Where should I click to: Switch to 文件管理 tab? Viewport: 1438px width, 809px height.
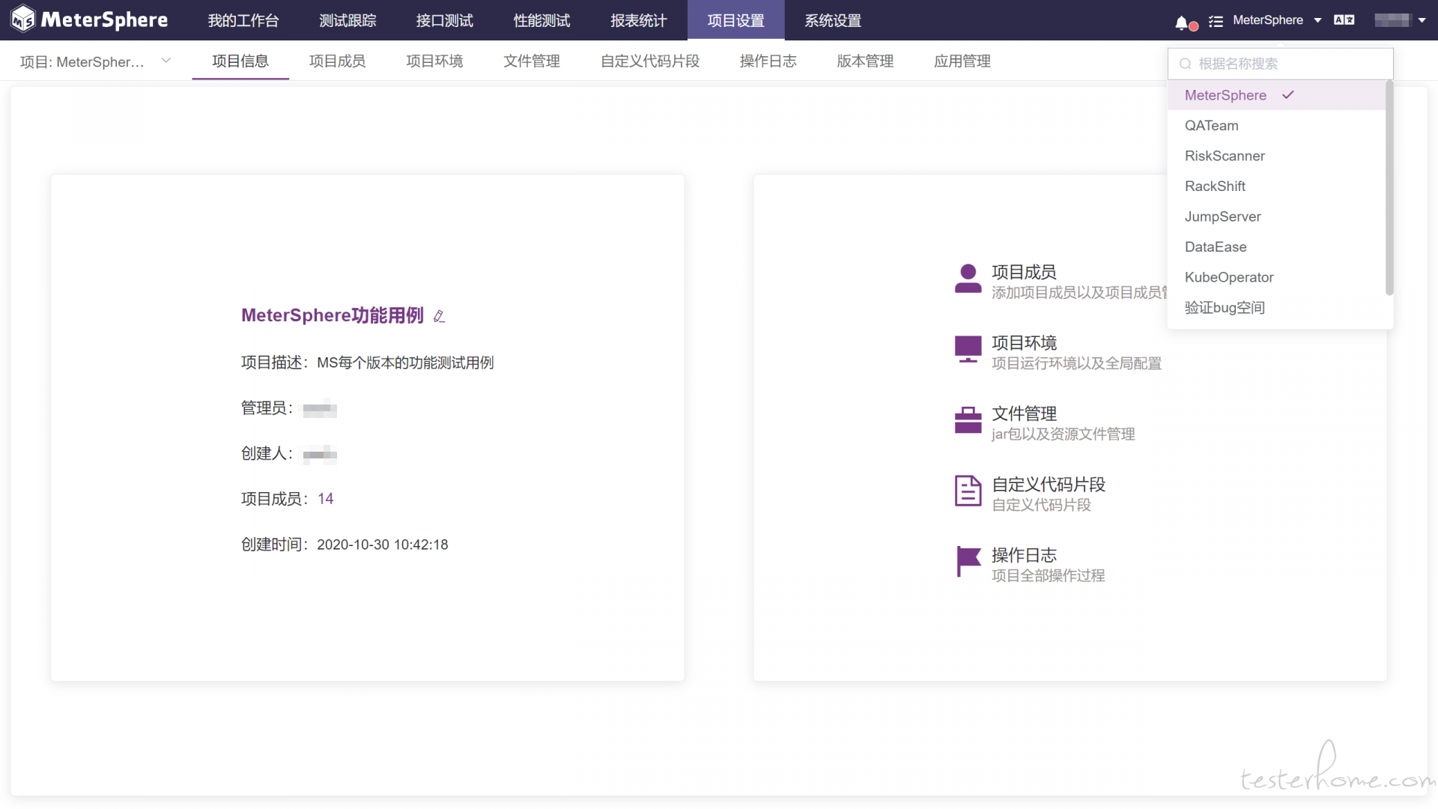[532, 61]
